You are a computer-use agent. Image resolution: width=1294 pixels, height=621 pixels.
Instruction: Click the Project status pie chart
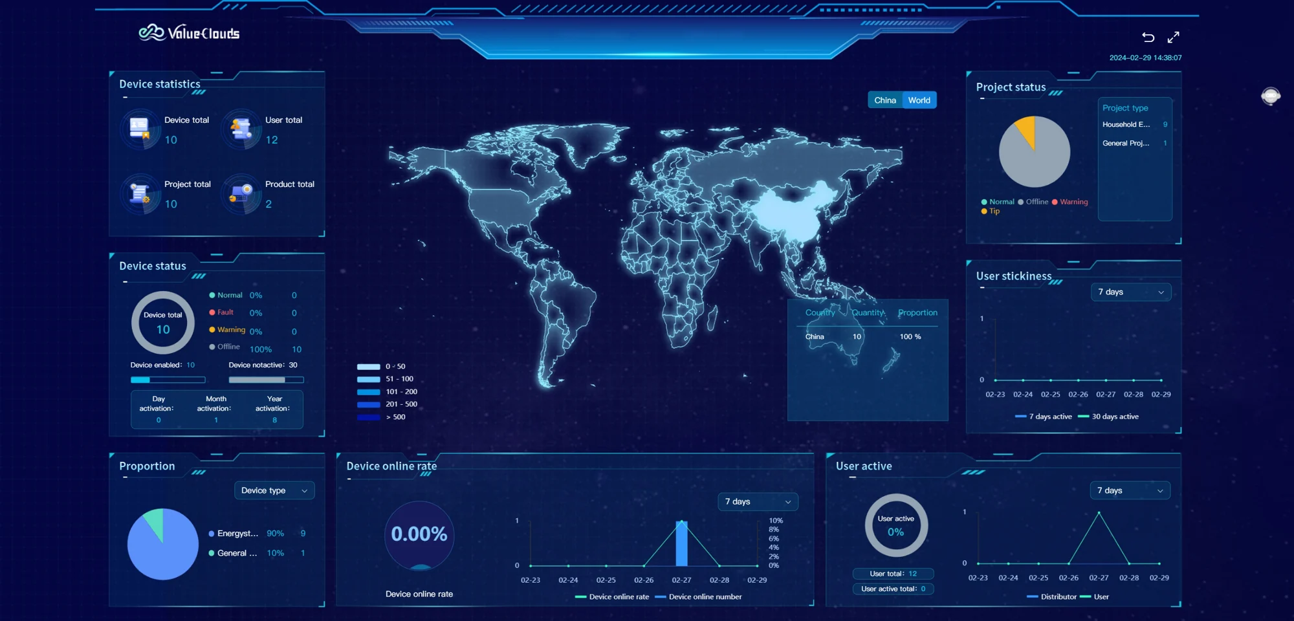coord(1035,152)
